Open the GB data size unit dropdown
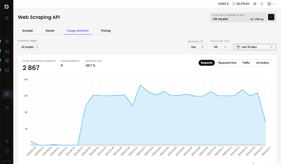281x164 pixels. [x=220, y=47]
